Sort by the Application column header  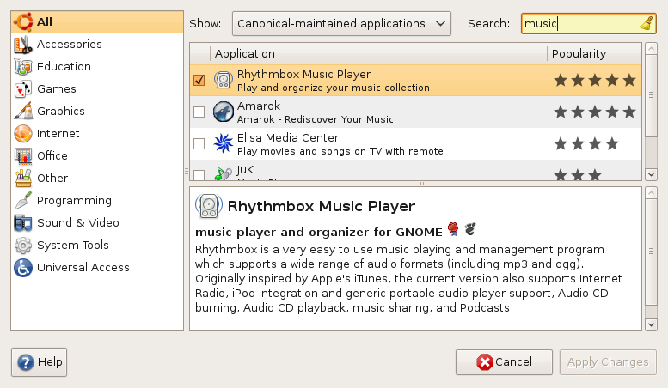coord(379,53)
